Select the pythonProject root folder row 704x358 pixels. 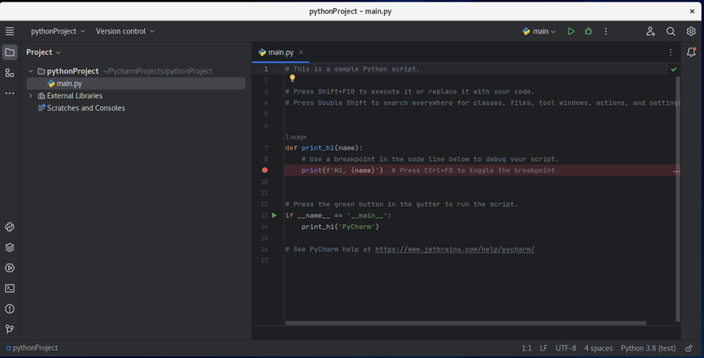pyautogui.click(x=136, y=71)
